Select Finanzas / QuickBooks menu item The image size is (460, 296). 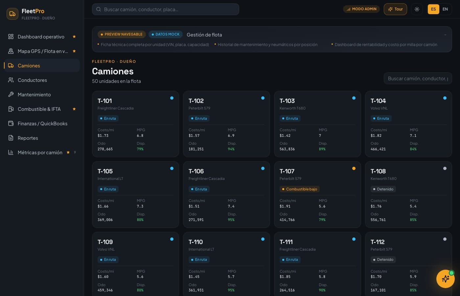pos(42,123)
